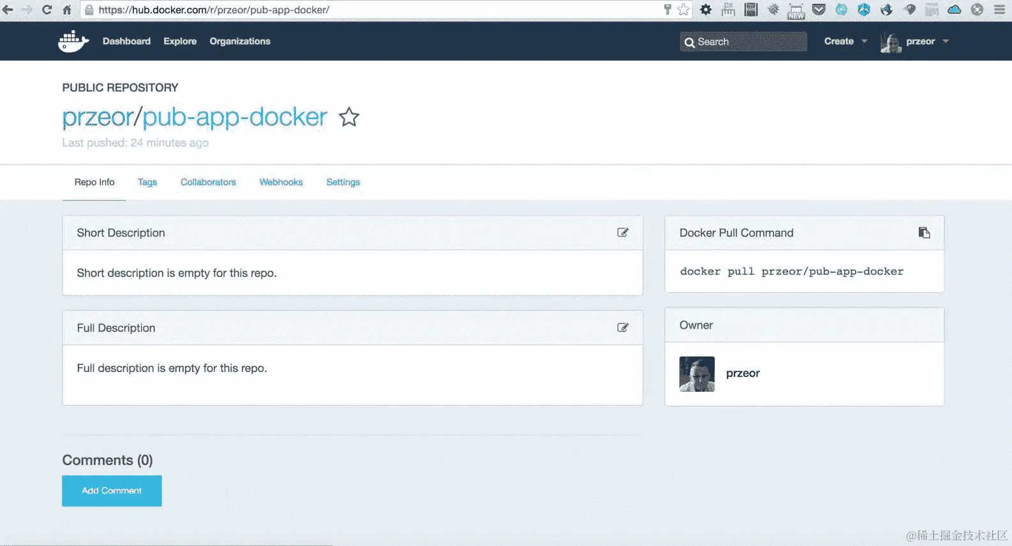The width and height of the screenshot is (1012, 546).
Task: Click the przeor owner name
Action: (x=743, y=373)
